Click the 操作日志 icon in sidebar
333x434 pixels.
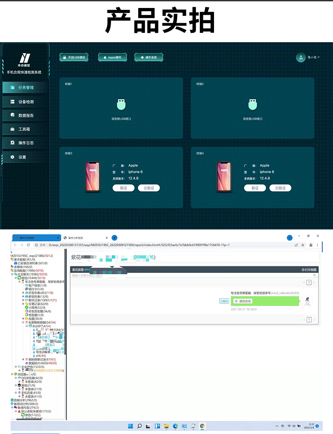coord(12,143)
